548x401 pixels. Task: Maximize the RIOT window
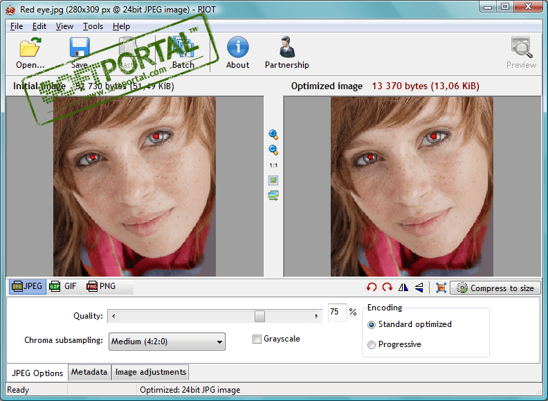[505, 7]
